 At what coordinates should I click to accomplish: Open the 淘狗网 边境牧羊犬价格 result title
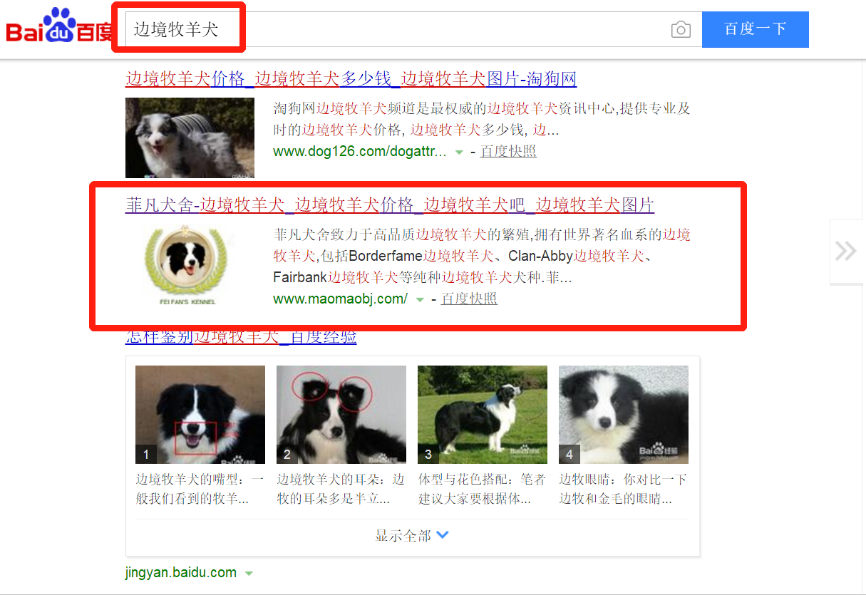351,78
